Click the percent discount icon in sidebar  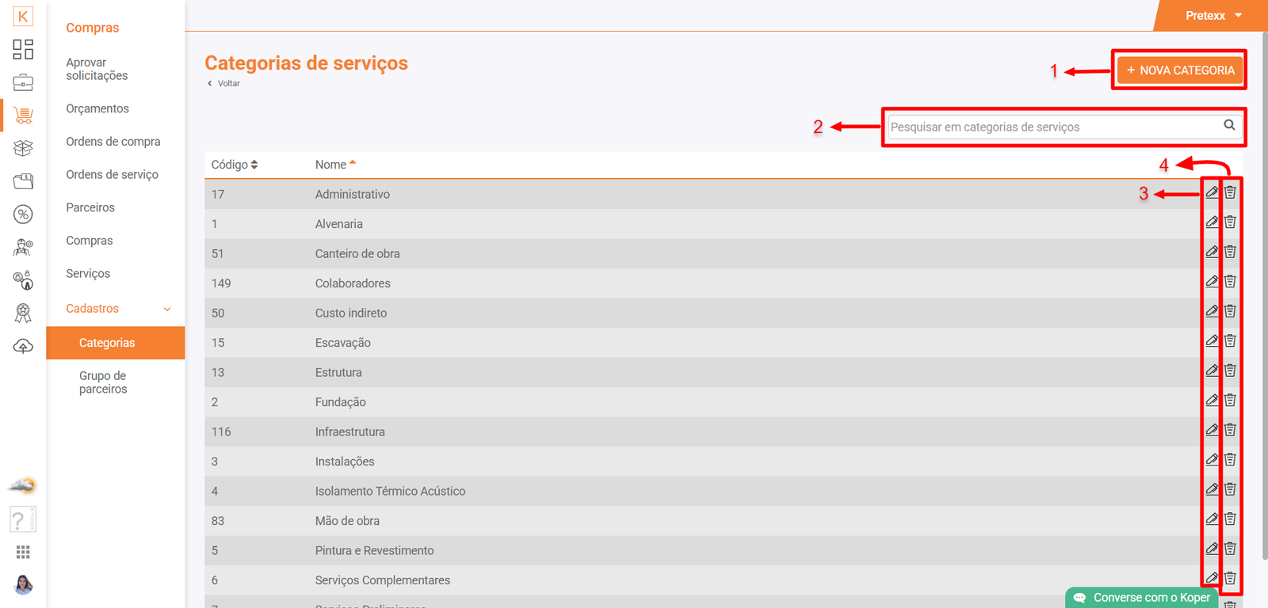pyautogui.click(x=23, y=215)
